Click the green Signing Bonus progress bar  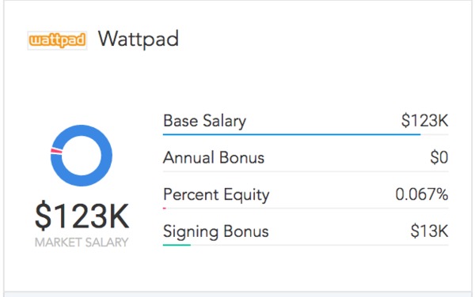177,245
